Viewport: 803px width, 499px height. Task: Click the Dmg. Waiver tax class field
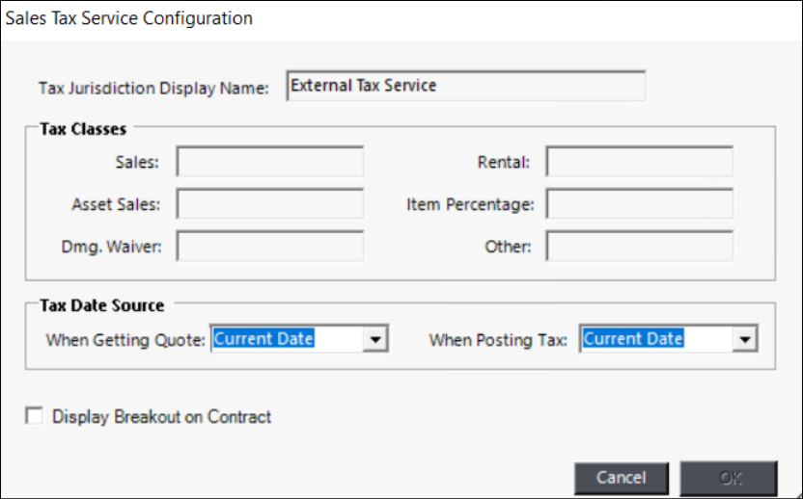tap(269, 247)
